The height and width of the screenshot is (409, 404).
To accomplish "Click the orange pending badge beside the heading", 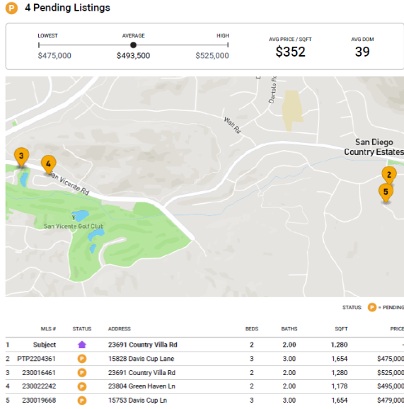I will click(x=12, y=8).
